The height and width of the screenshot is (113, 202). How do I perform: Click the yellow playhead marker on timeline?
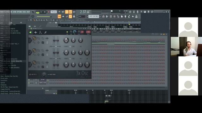(129, 24)
